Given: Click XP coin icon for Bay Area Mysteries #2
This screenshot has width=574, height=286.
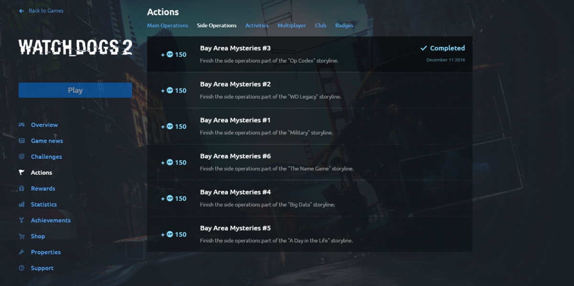Looking at the screenshot, I should [170, 90].
